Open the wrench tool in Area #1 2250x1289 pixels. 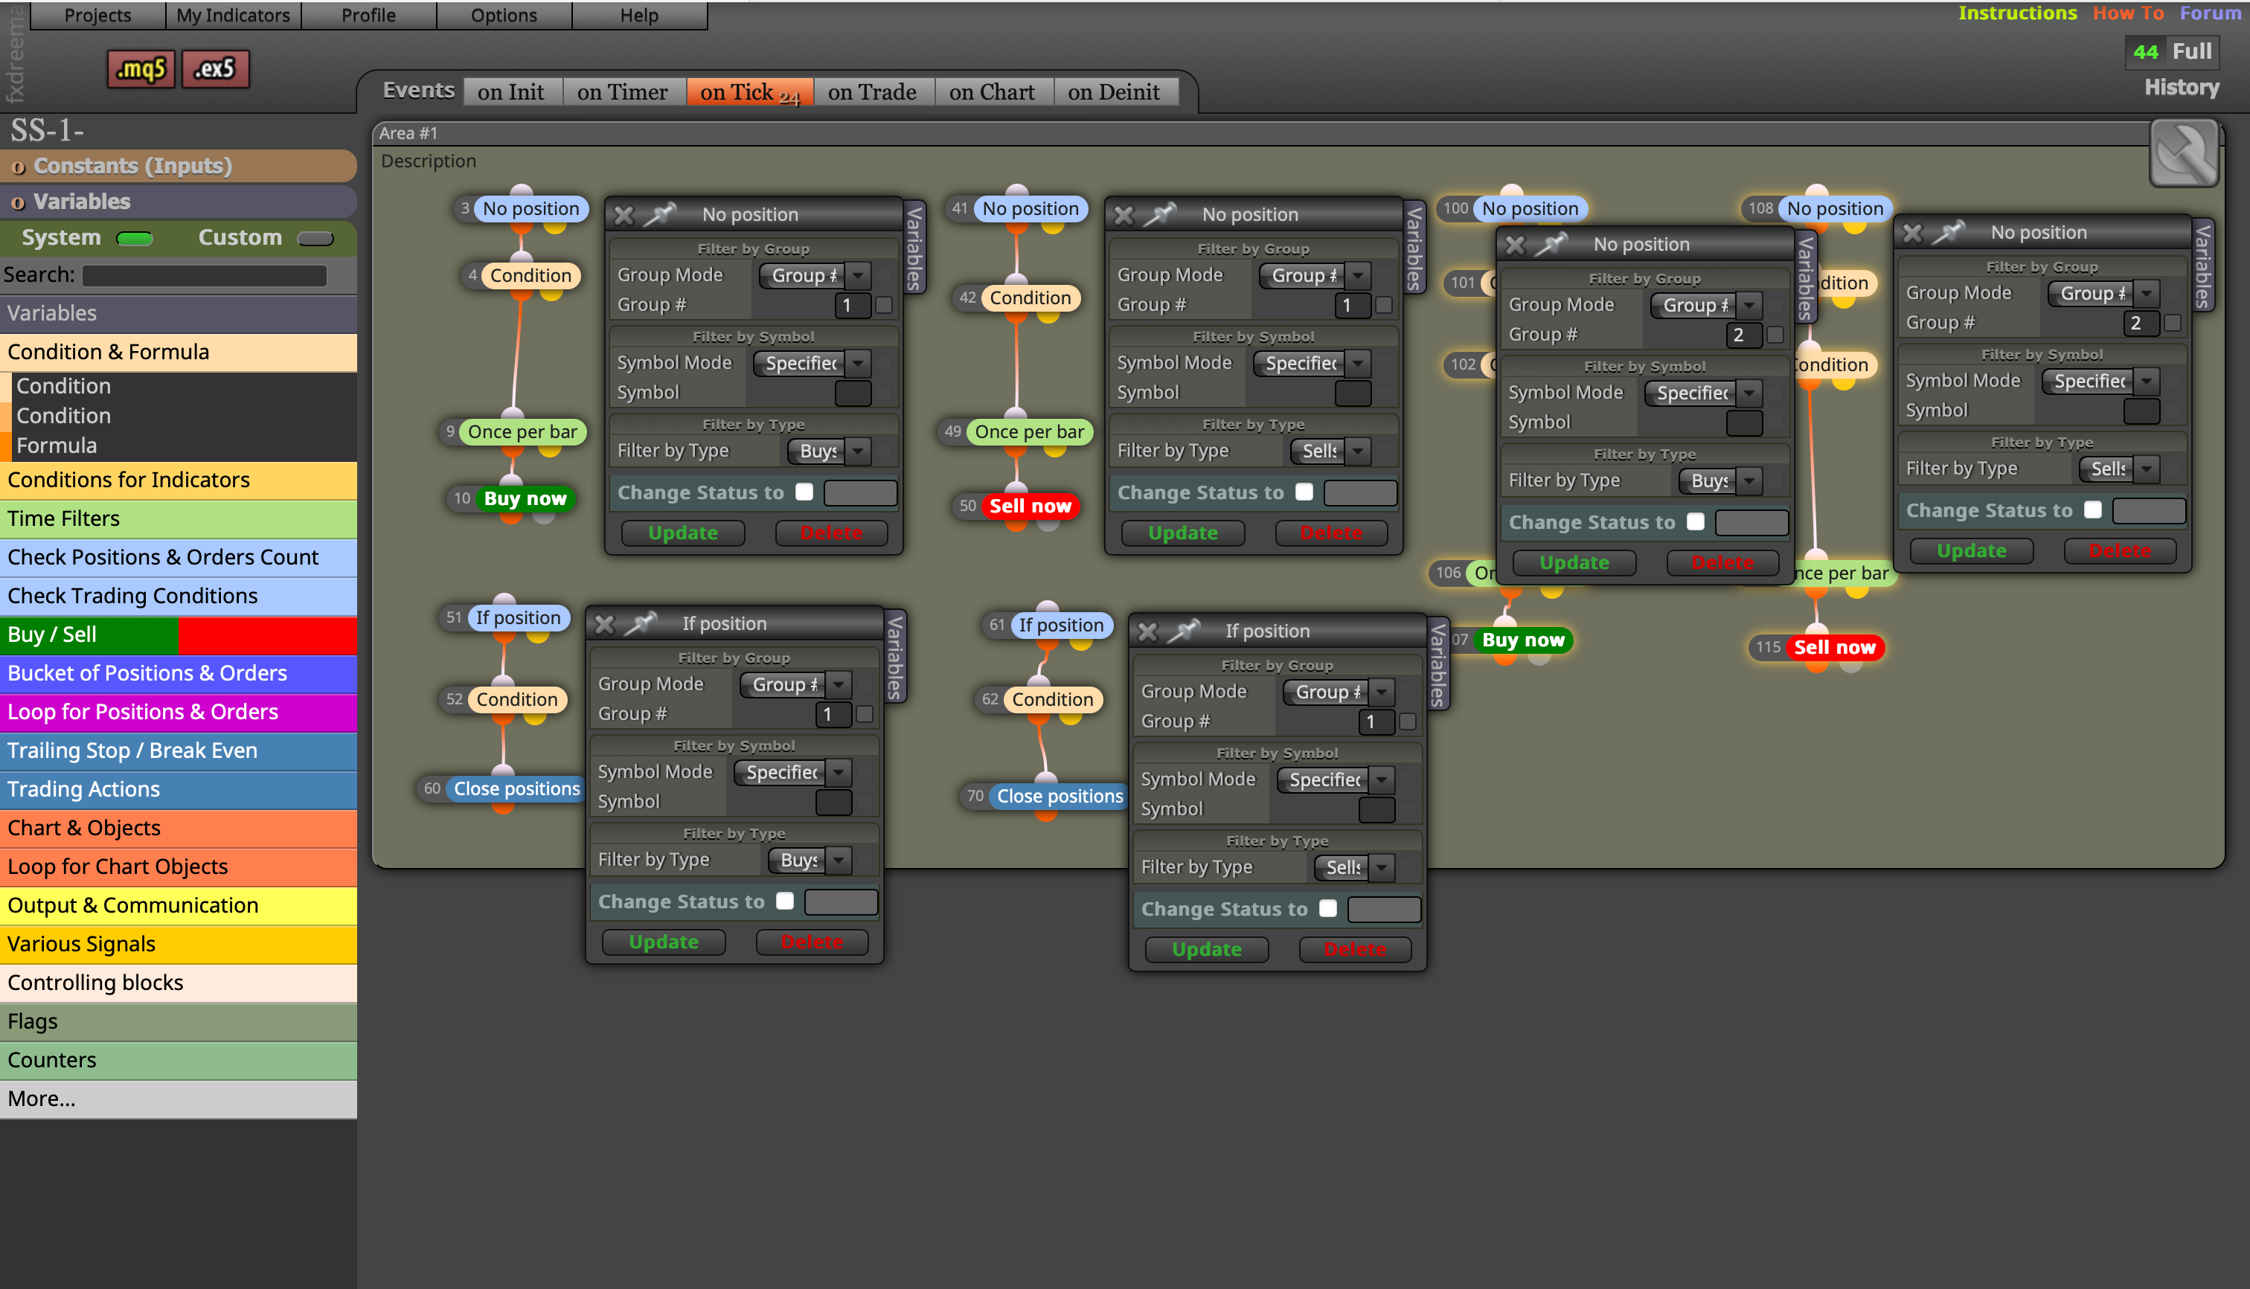tap(2184, 153)
